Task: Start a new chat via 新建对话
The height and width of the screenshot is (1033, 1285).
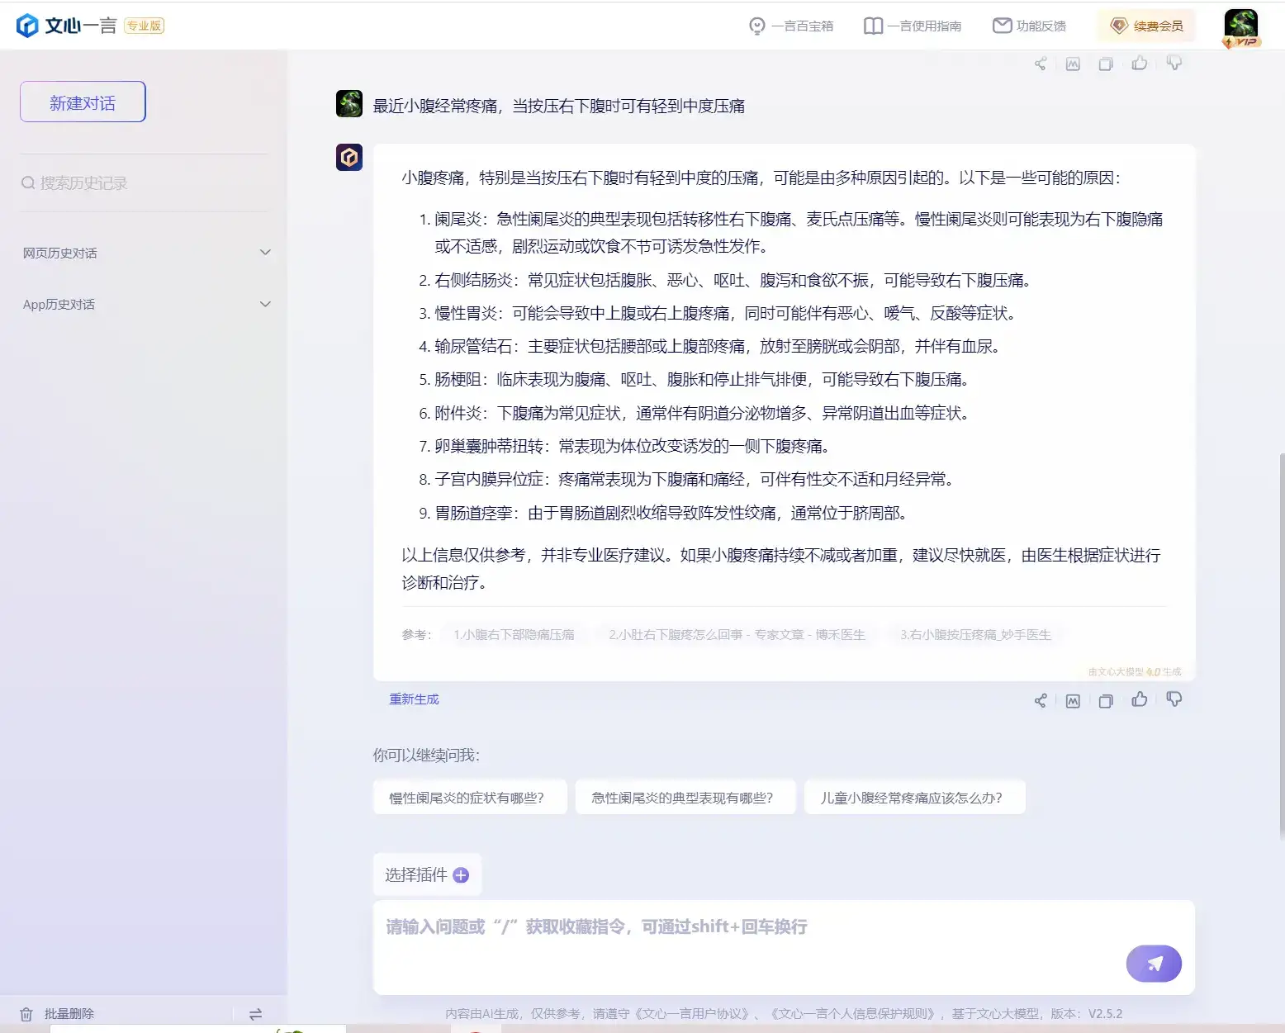Action: tap(82, 102)
